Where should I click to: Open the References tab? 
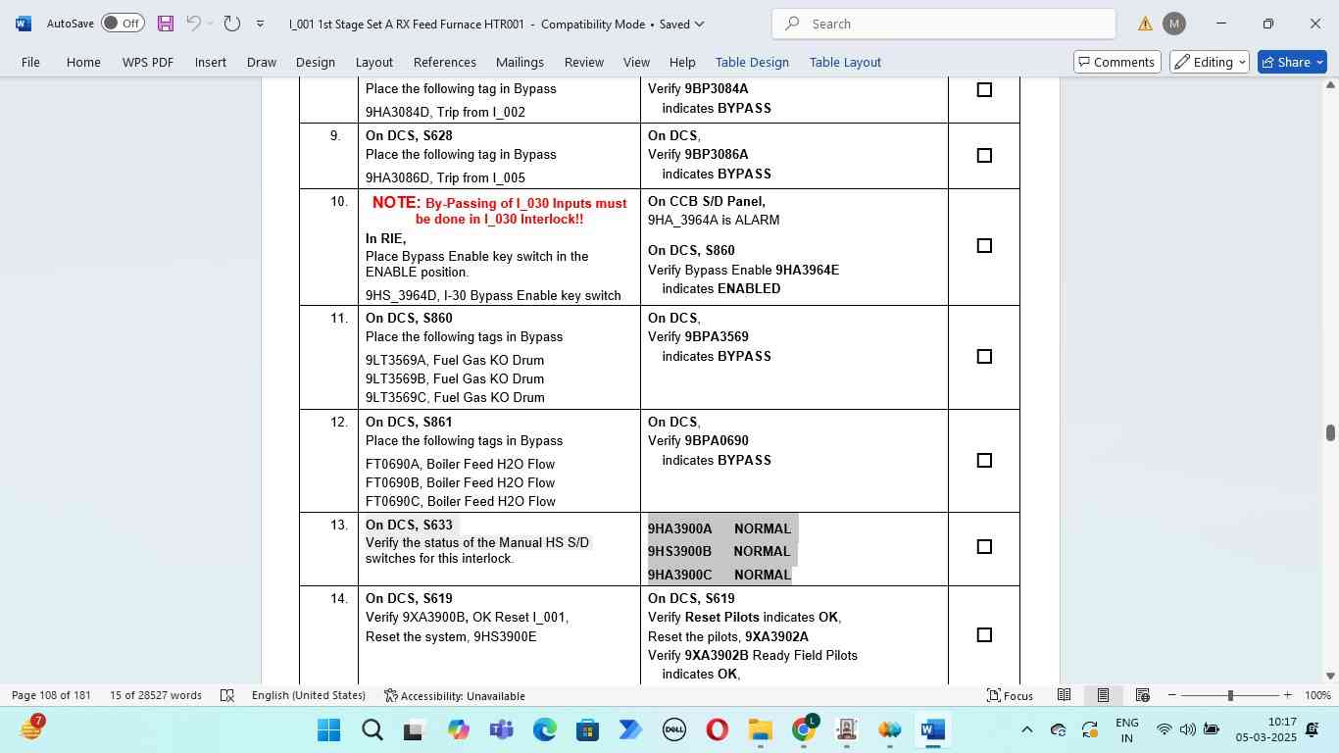tap(445, 62)
